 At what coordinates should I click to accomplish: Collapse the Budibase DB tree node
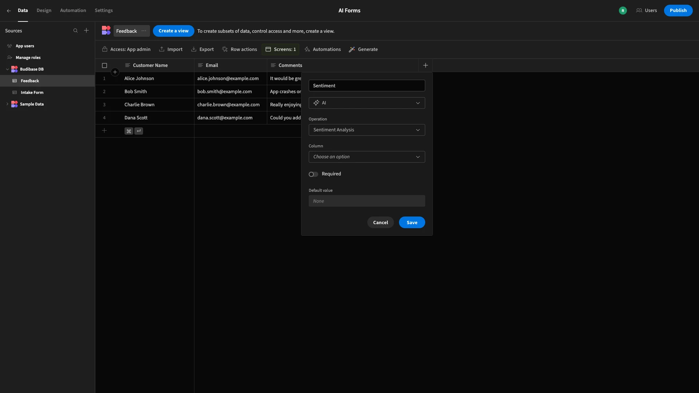(7, 69)
